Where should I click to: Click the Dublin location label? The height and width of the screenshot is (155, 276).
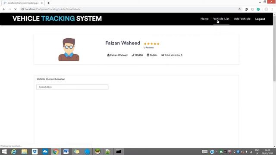(x=154, y=55)
